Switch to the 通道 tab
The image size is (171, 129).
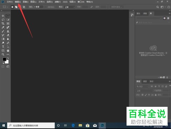(x=145, y=82)
